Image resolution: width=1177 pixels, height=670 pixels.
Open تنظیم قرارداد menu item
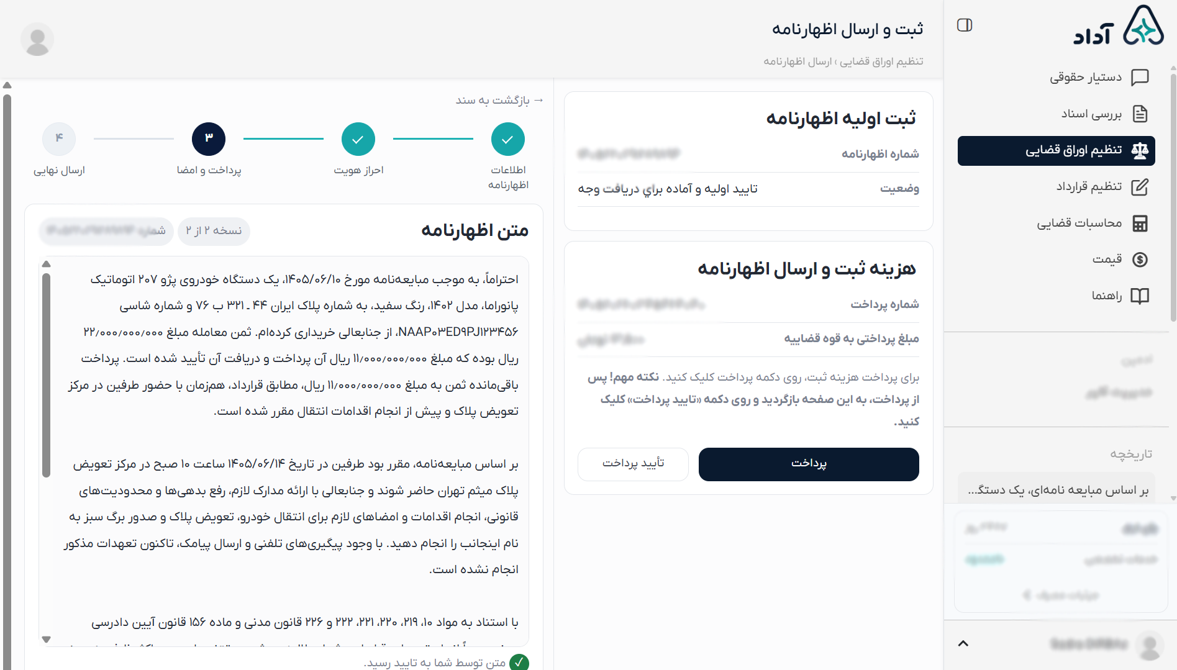click(1057, 187)
